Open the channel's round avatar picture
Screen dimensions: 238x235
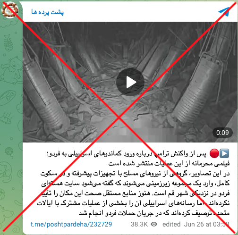(x=10, y=10)
